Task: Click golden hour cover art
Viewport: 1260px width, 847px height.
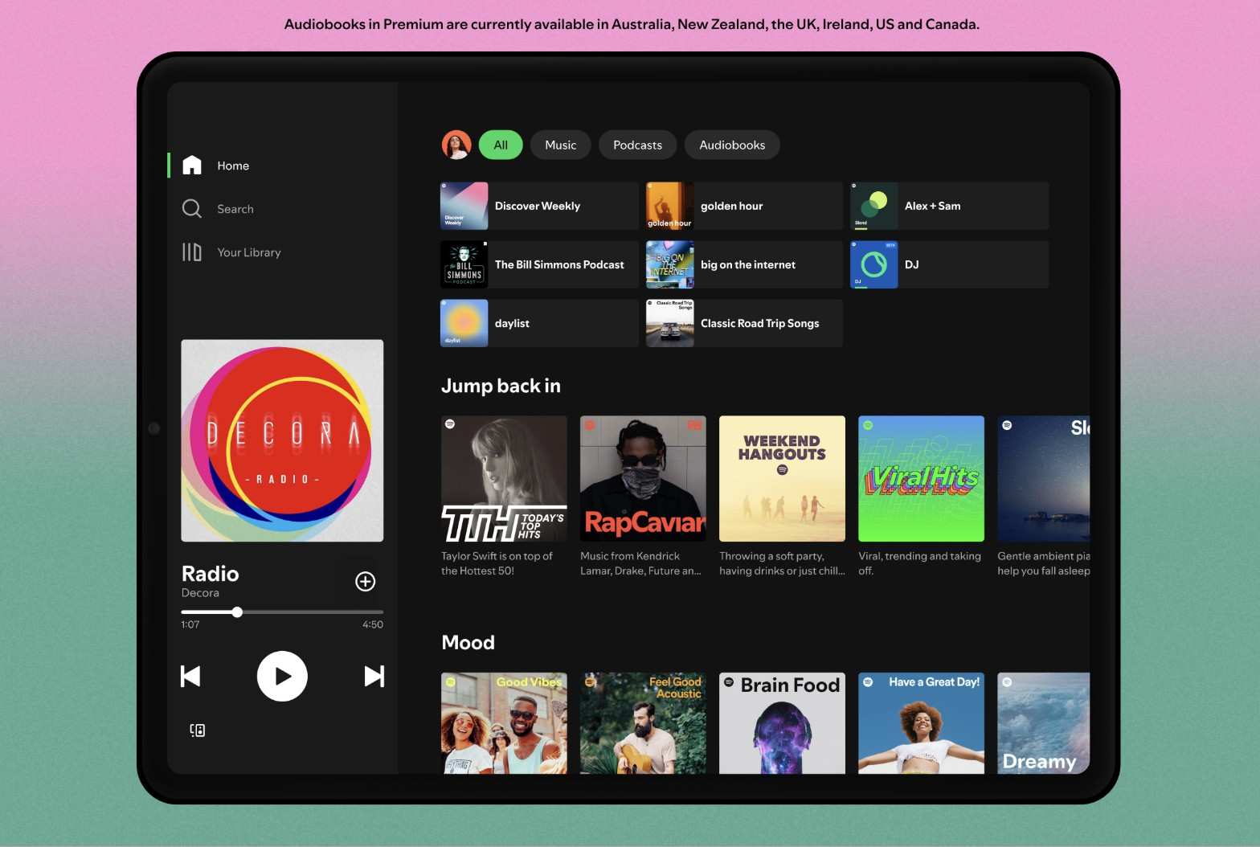Action: [x=669, y=206]
